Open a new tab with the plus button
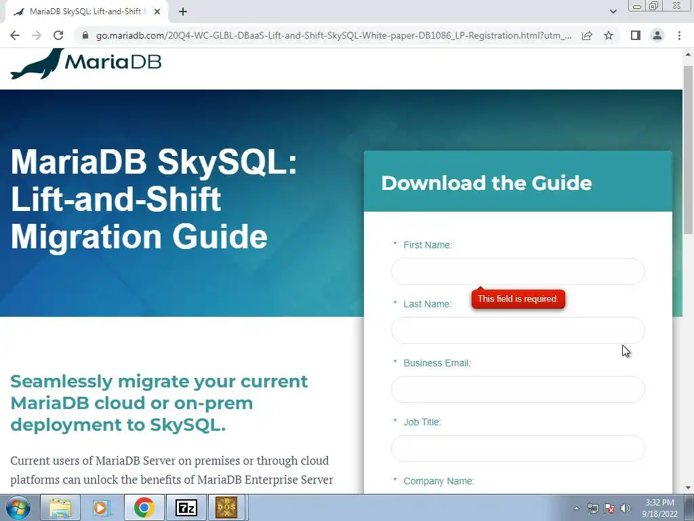Viewport: 694px width, 521px height. [x=183, y=12]
